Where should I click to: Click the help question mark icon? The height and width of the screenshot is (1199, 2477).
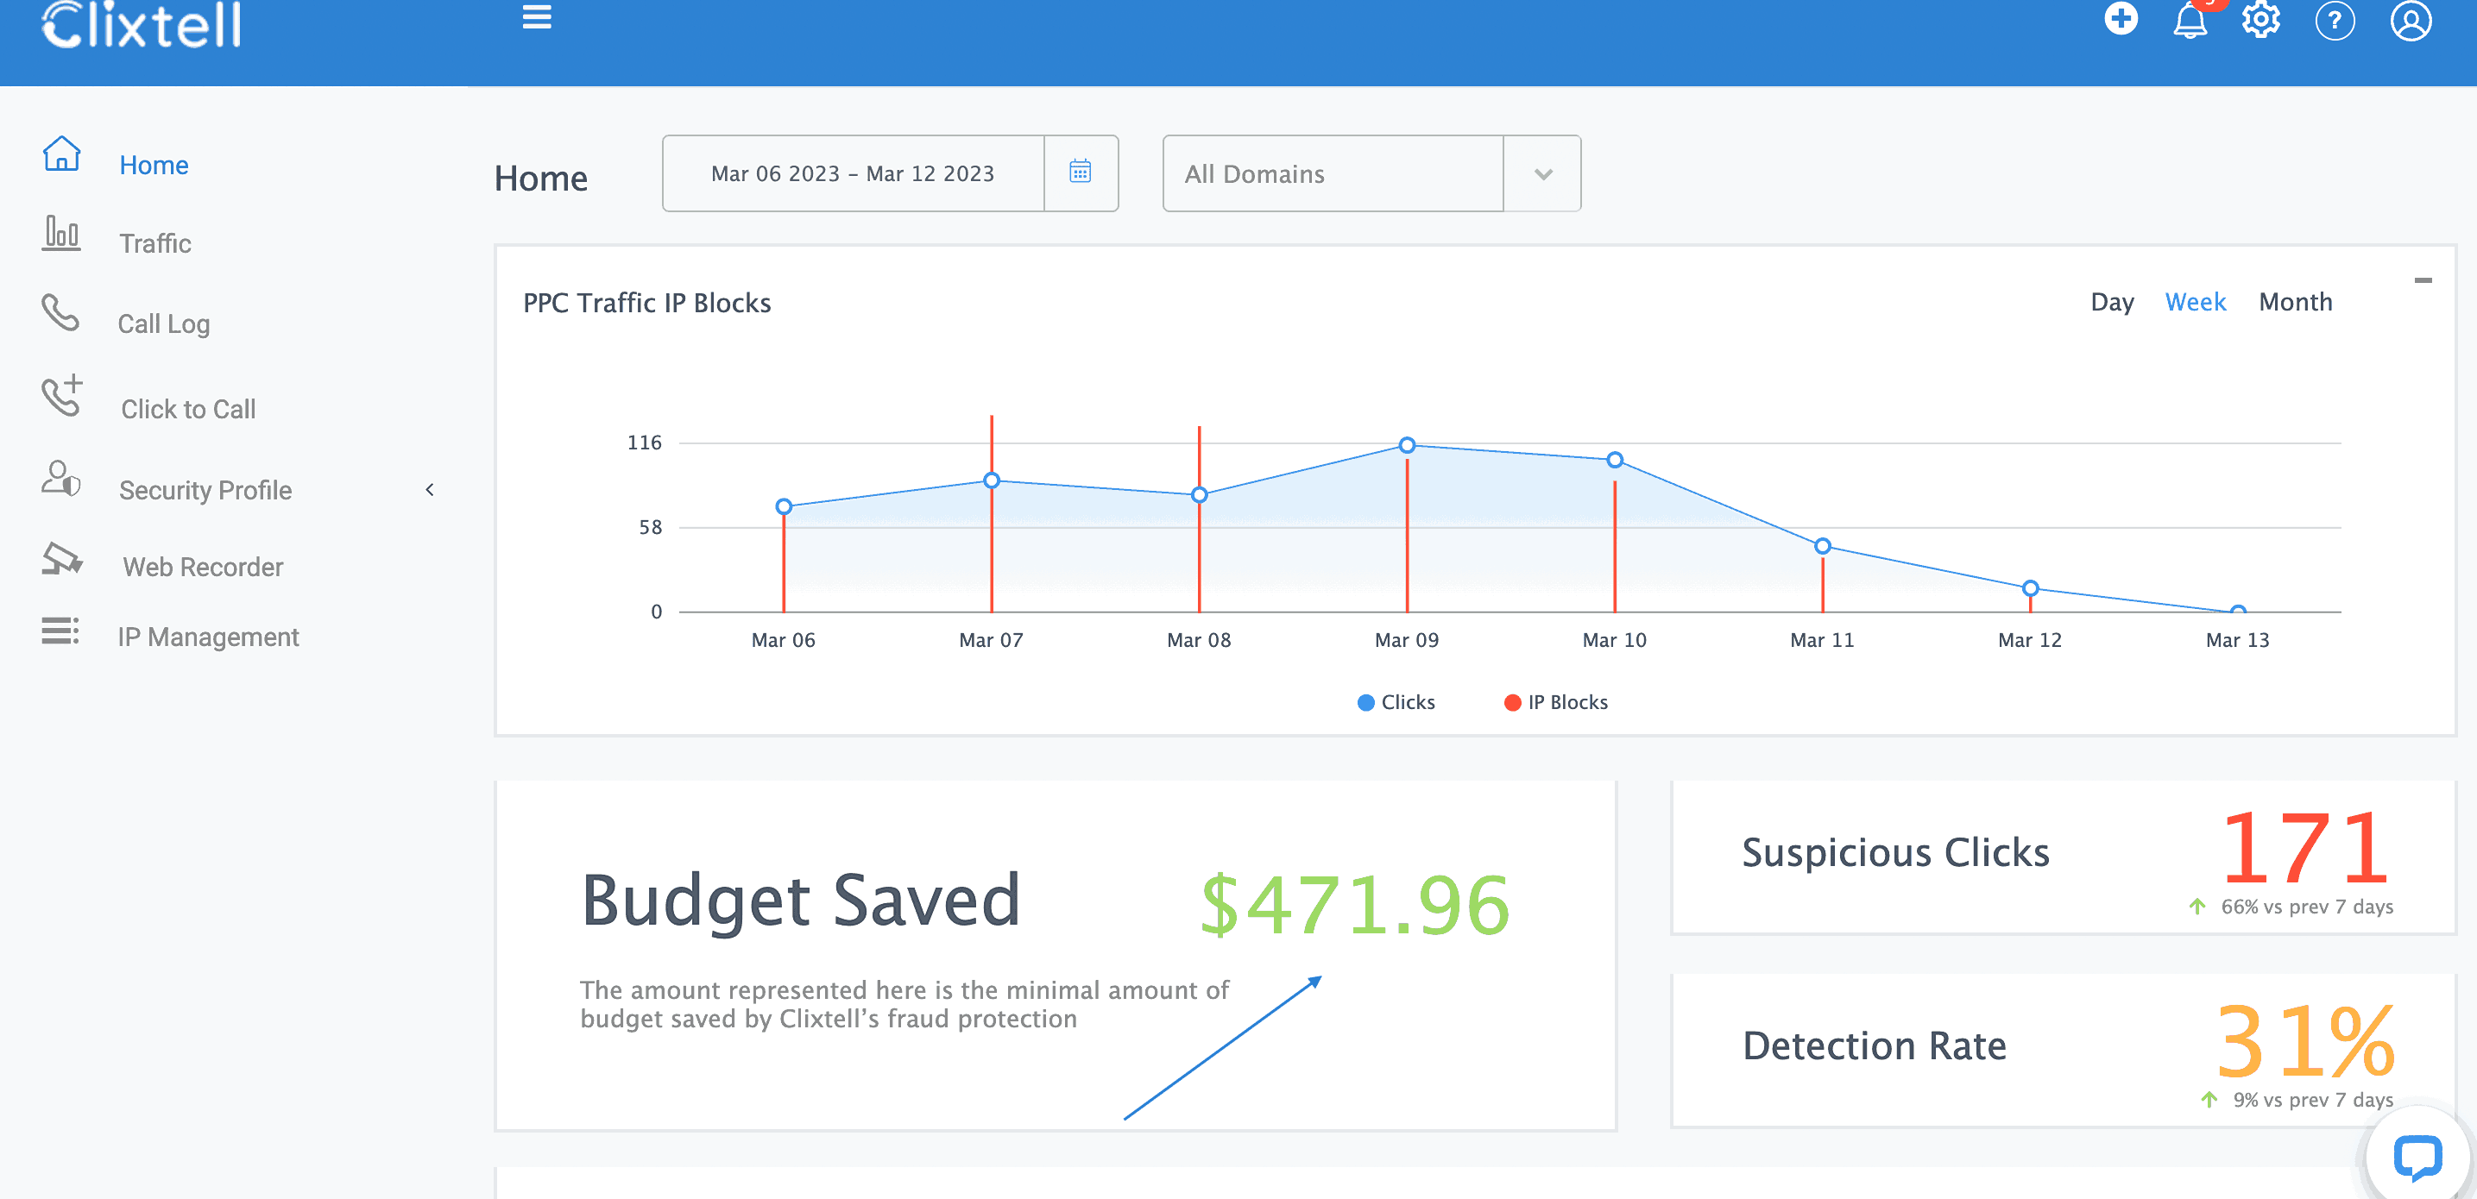click(x=2334, y=20)
